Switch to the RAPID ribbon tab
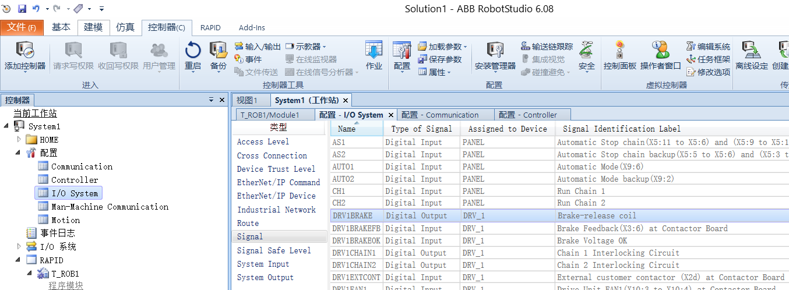The height and width of the screenshot is (290, 789). pyautogui.click(x=210, y=27)
